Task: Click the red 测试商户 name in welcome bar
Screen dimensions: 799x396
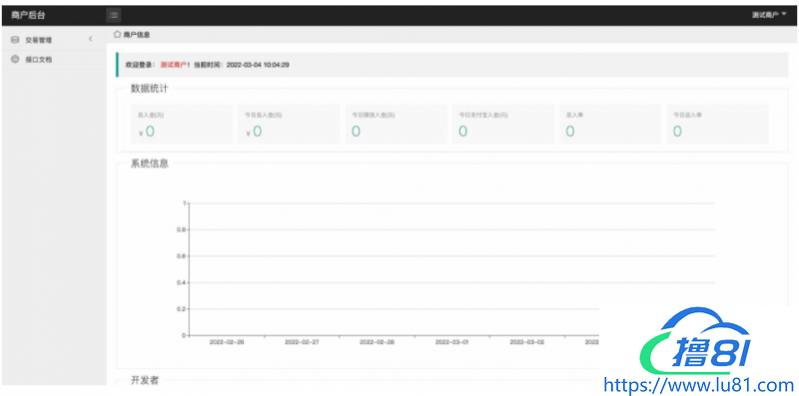Action: click(173, 65)
